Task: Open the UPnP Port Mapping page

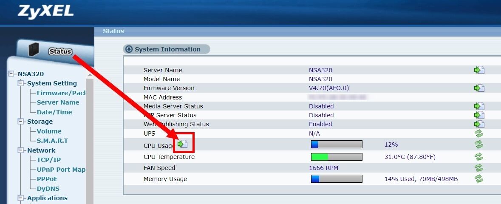Action: [x=61, y=170]
